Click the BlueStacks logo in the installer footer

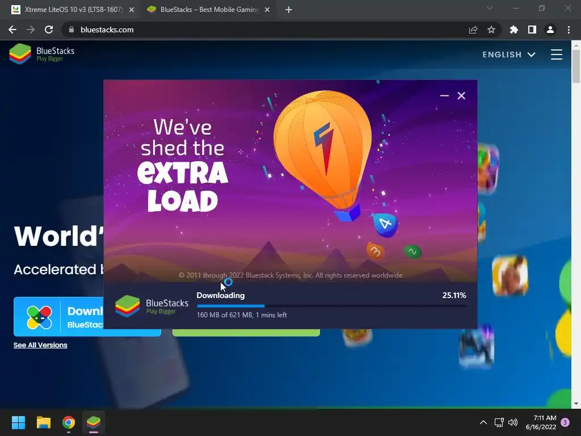pos(151,306)
